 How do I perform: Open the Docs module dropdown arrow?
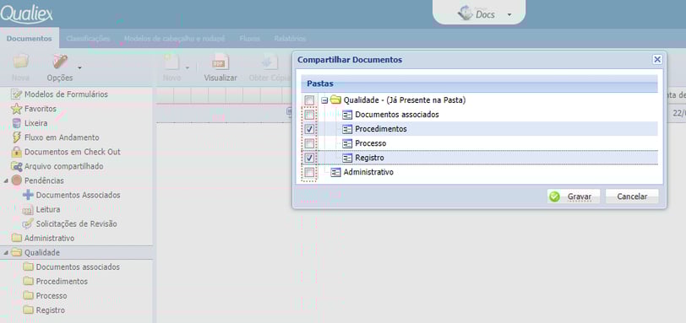tap(509, 15)
